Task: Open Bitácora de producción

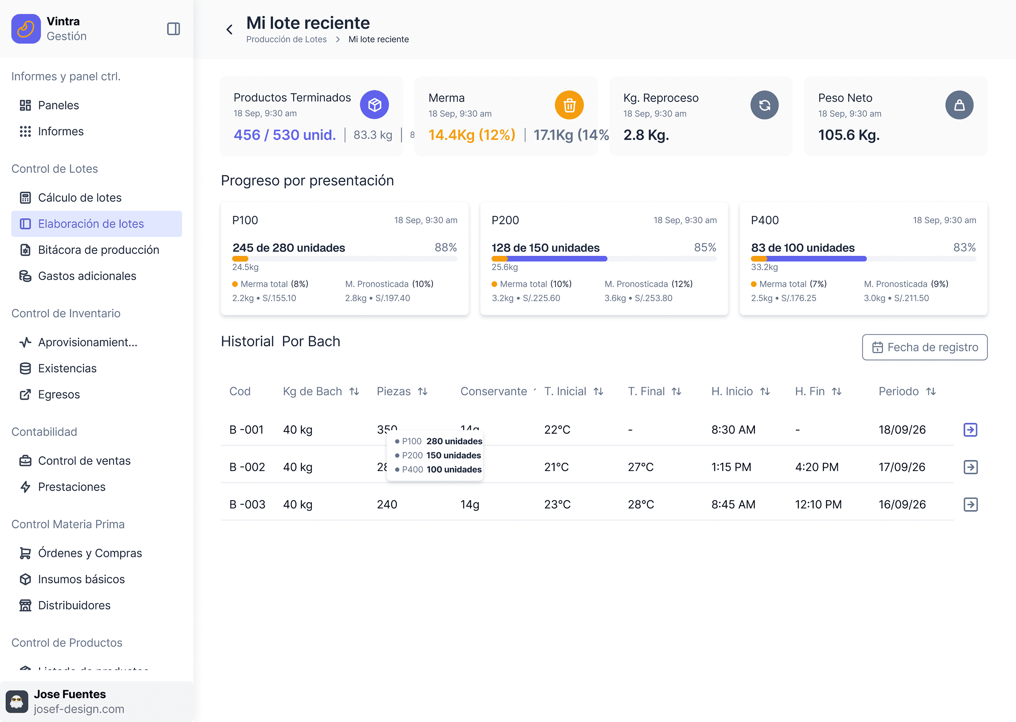Action: tap(96, 250)
